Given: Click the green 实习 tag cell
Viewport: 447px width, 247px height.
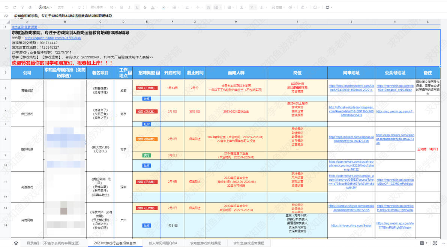Looking at the screenshot, I should pyautogui.click(x=147, y=155).
